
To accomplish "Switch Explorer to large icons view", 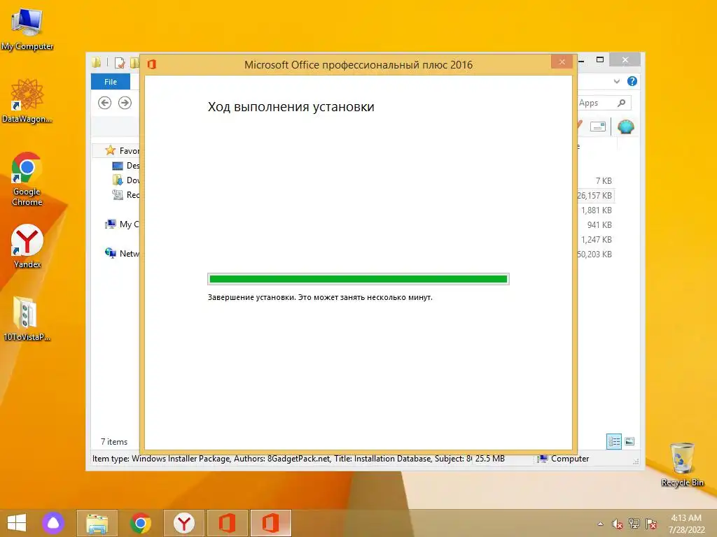I will (629, 441).
